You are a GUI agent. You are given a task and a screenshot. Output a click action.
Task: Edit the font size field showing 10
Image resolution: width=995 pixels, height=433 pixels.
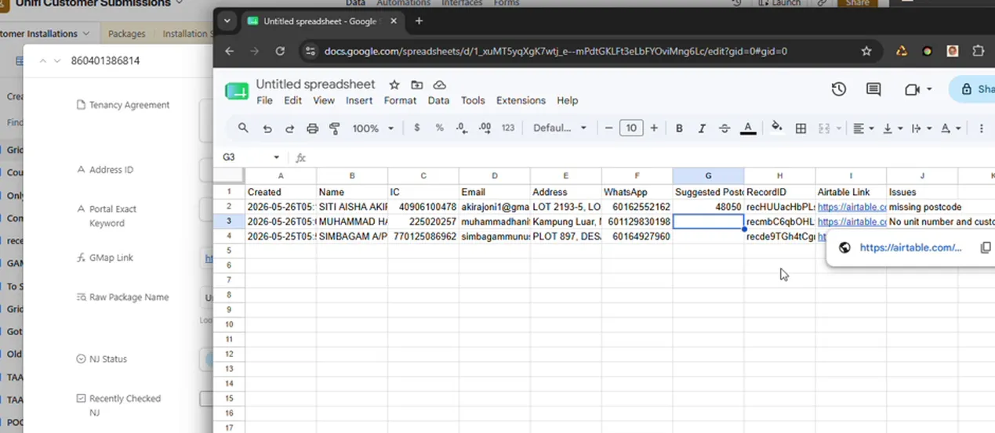pyautogui.click(x=631, y=128)
